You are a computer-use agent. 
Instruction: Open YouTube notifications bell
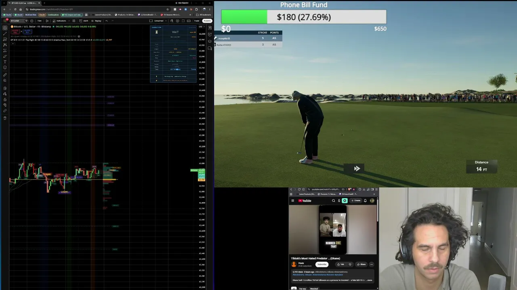coord(365,201)
